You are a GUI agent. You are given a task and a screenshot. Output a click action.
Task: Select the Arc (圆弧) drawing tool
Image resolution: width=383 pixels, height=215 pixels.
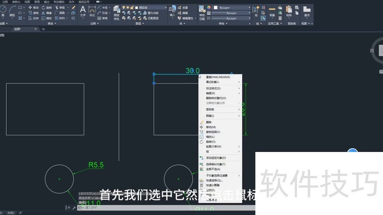12,11
